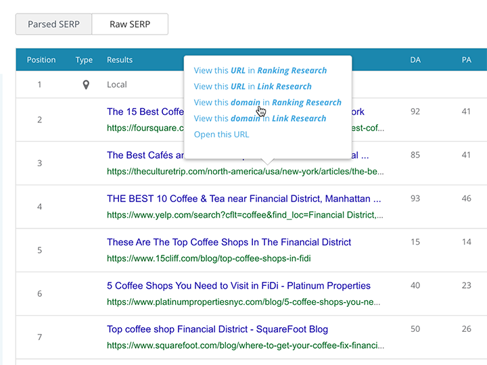Choose View this domain in Link Research
This screenshot has height=365, width=487.
pos(260,118)
